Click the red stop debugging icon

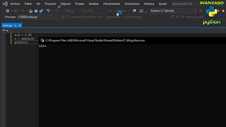click(x=223, y=11)
